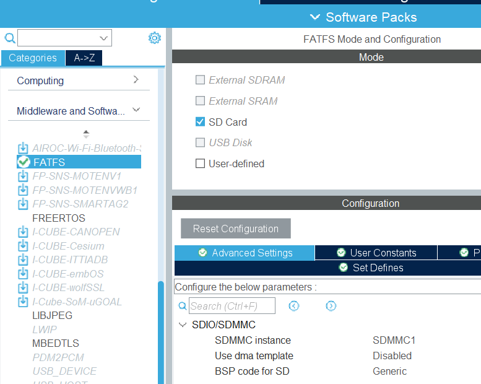This screenshot has height=384, width=481.
Task: Select I-CUBE-wolfSSL pack entry
Action: [x=69, y=287]
